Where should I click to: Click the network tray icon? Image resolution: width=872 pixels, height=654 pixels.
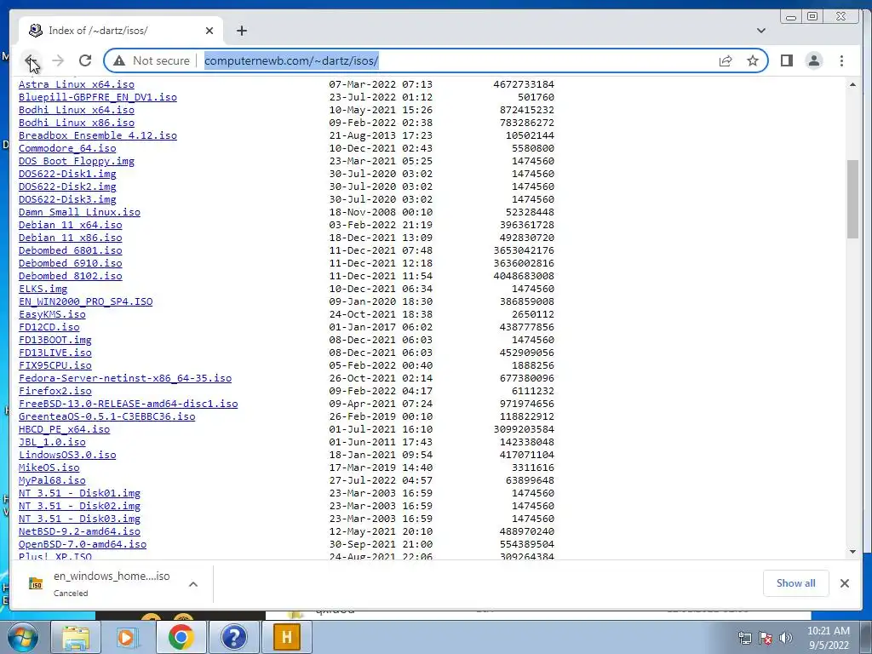744,638
